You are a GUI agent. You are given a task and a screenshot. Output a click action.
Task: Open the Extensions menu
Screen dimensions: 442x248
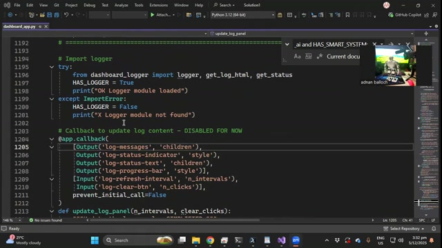pyautogui.click(x=159, y=5)
